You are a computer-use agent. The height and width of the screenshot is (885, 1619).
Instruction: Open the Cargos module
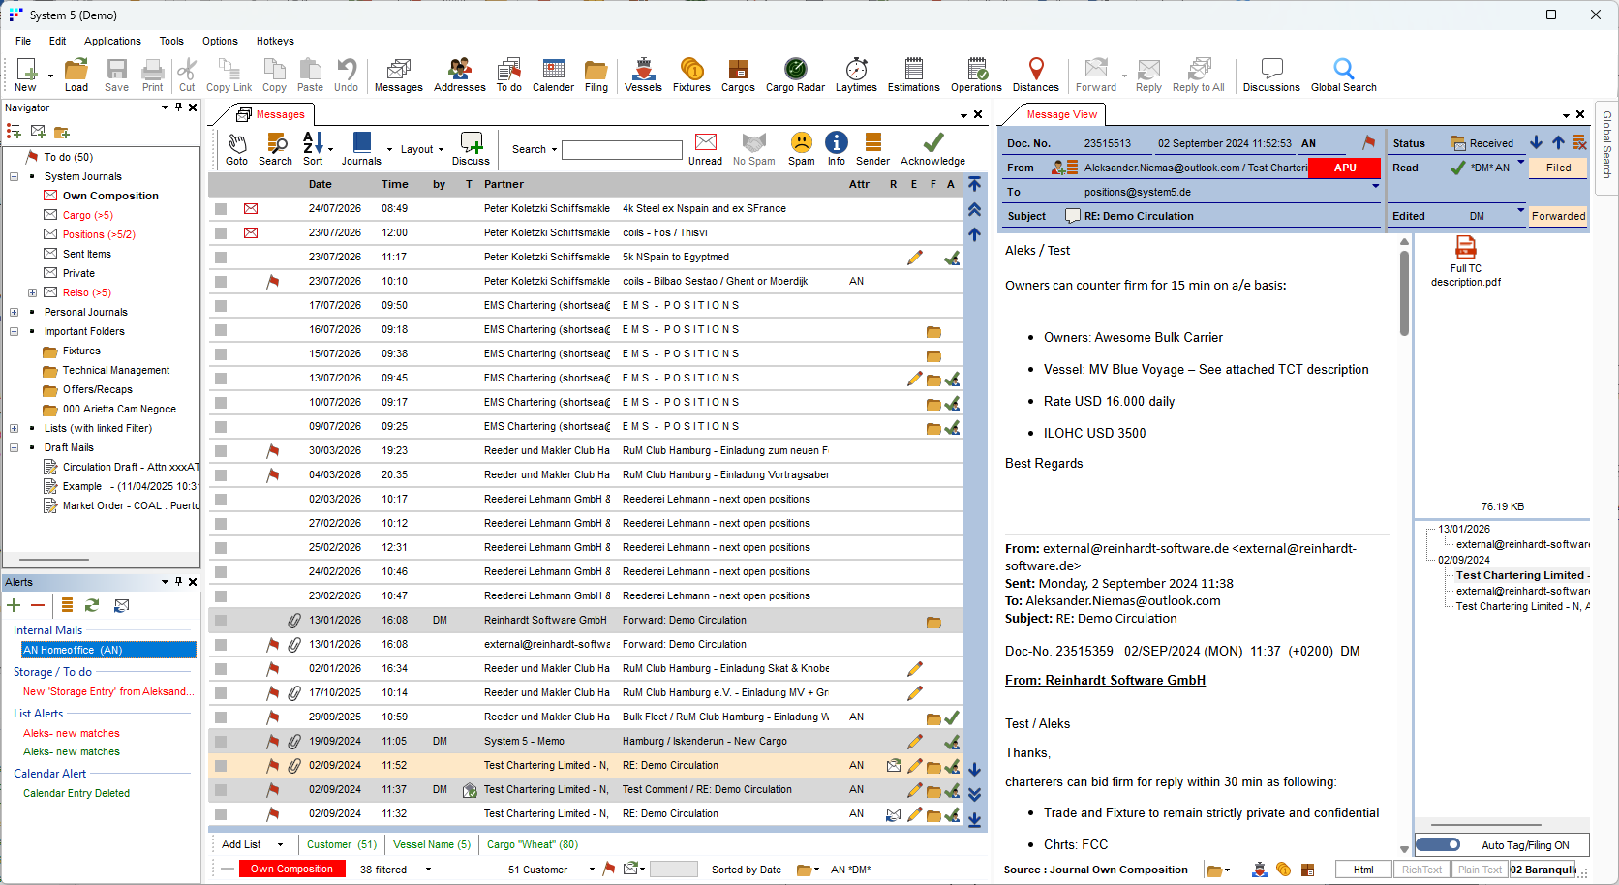(x=738, y=76)
